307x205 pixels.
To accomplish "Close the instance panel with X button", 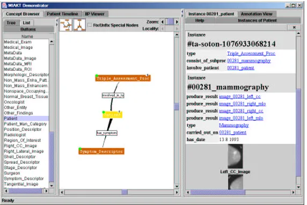I will [x=294, y=27].
